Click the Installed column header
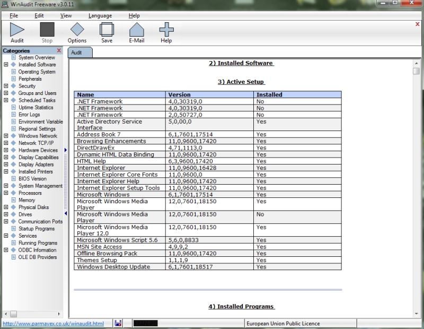424x329 pixels. tap(297, 94)
